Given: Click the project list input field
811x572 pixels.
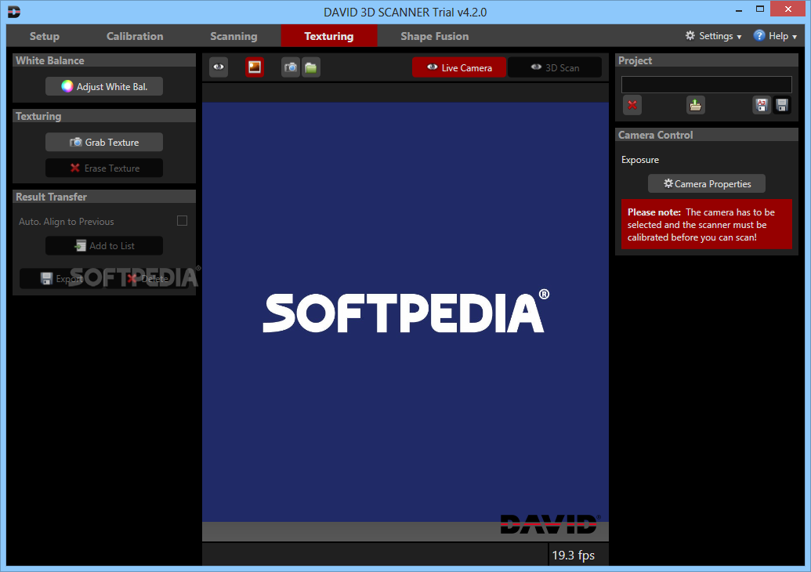Looking at the screenshot, I should [706, 85].
